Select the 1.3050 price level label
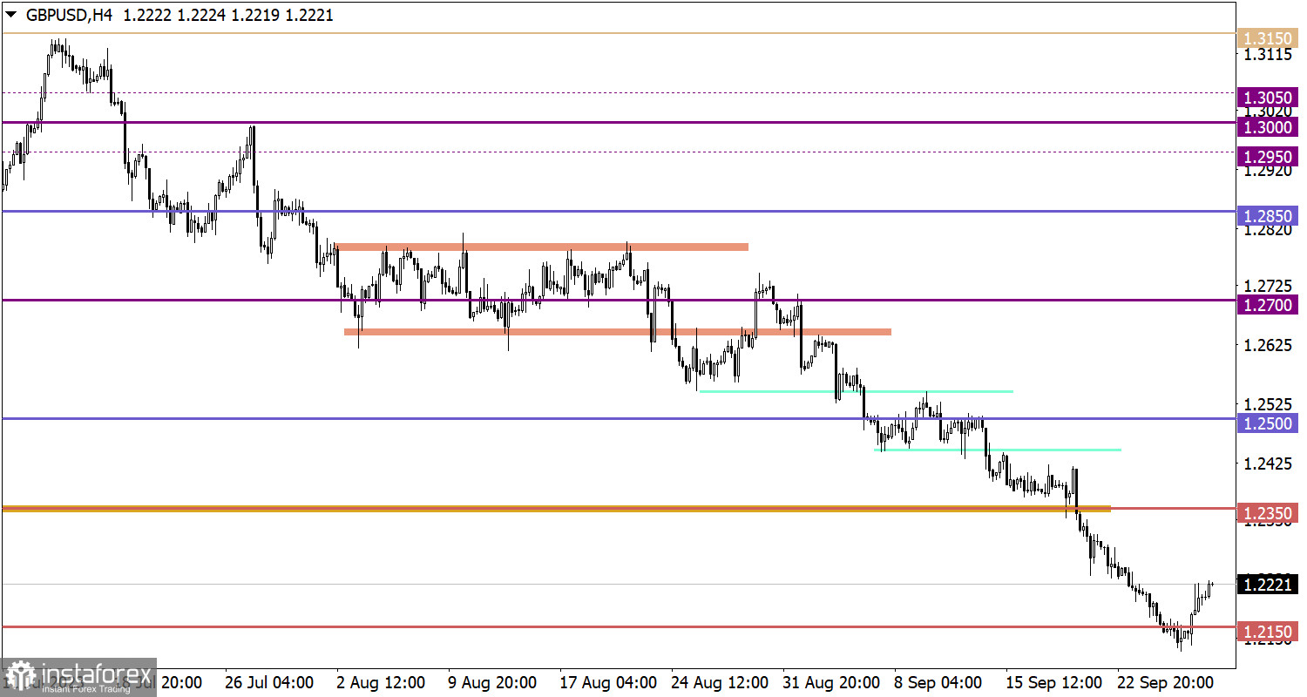 [1269, 98]
